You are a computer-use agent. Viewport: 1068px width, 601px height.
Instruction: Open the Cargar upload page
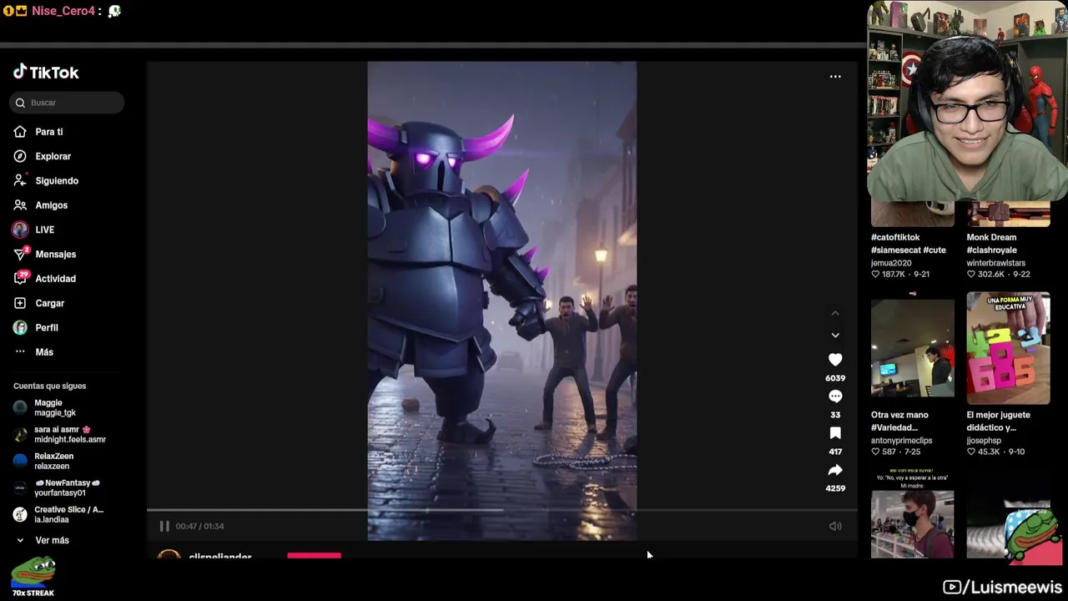click(49, 303)
